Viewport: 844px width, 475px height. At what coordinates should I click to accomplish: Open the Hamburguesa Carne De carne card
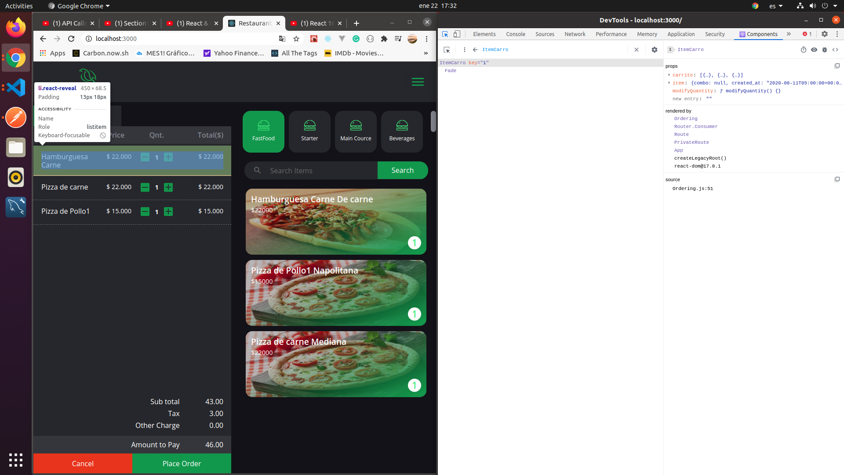pos(336,222)
